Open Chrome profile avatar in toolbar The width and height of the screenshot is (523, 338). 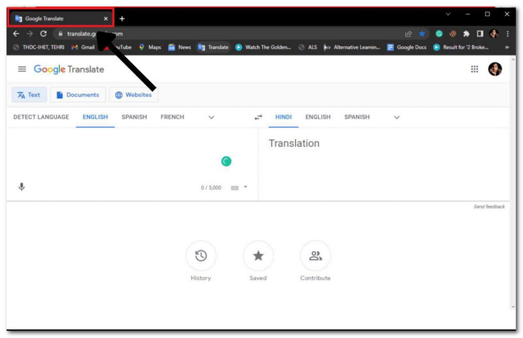pos(494,34)
